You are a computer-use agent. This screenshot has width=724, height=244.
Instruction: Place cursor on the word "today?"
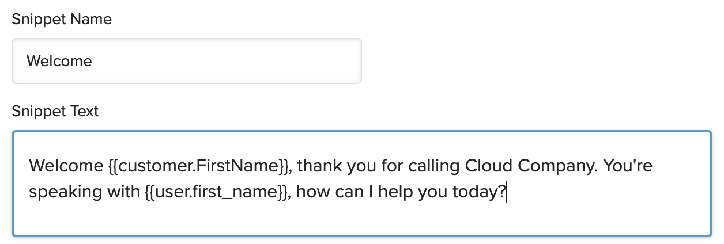click(480, 192)
